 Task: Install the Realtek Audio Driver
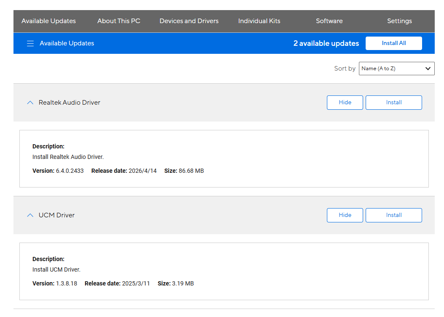coord(393,103)
